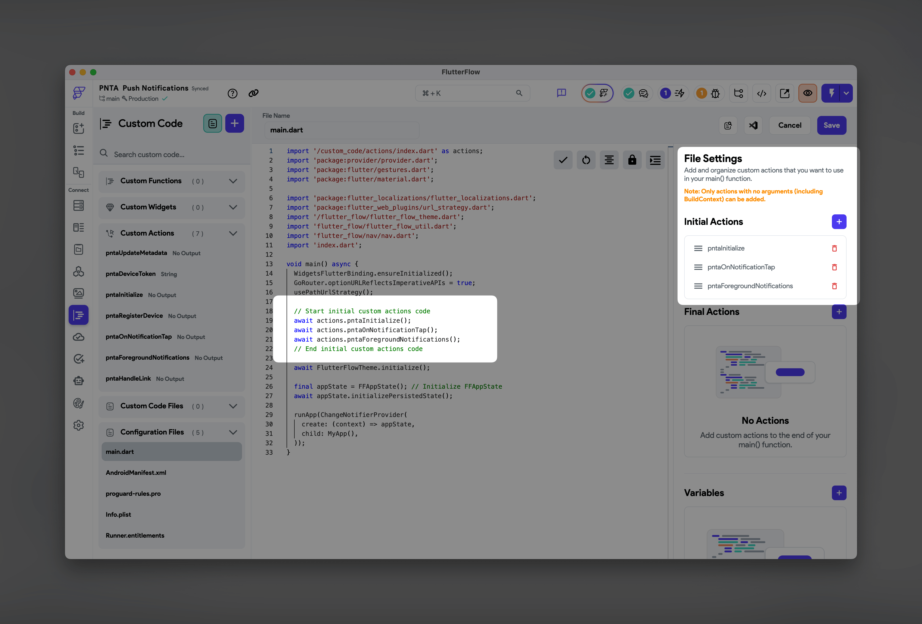Click the format code align button
The image size is (922, 624).
[609, 160]
